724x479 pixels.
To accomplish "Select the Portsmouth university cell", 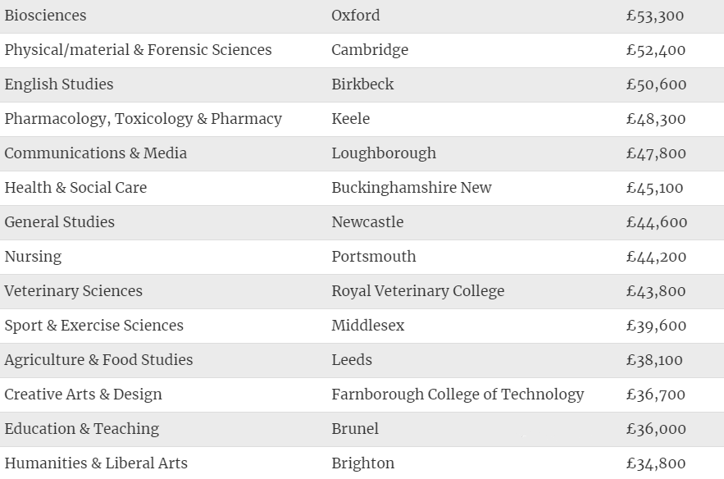I will pyautogui.click(x=374, y=257).
